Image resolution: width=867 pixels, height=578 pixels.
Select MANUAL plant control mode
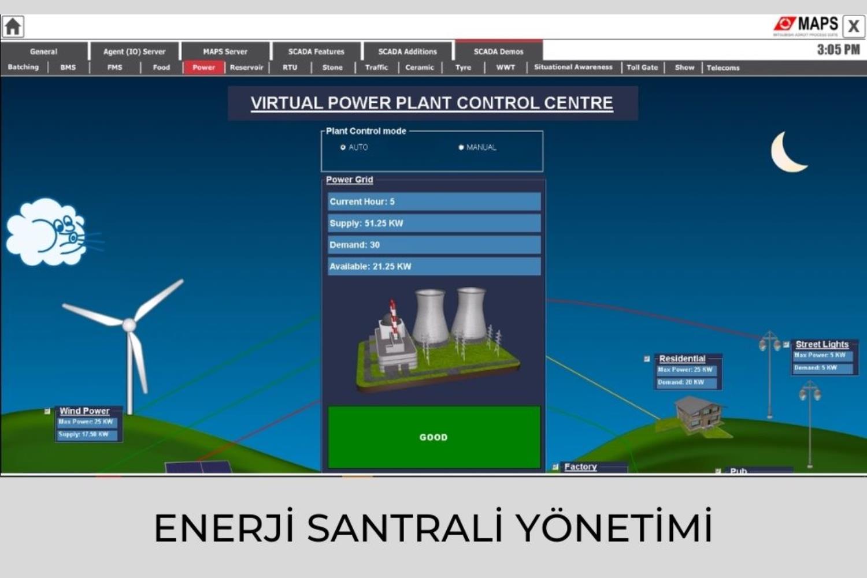pos(477,147)
